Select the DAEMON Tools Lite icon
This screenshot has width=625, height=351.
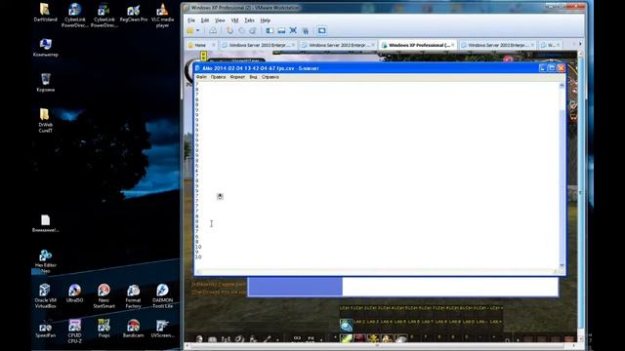tap(162, 296)
